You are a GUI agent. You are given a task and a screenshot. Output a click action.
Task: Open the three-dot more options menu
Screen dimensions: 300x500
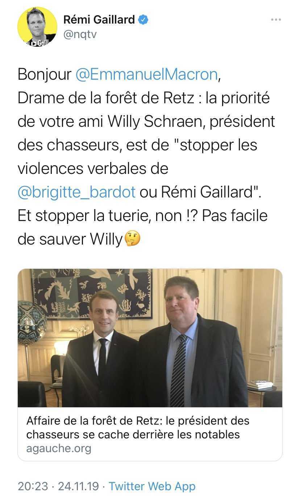[x=276, y=20]
